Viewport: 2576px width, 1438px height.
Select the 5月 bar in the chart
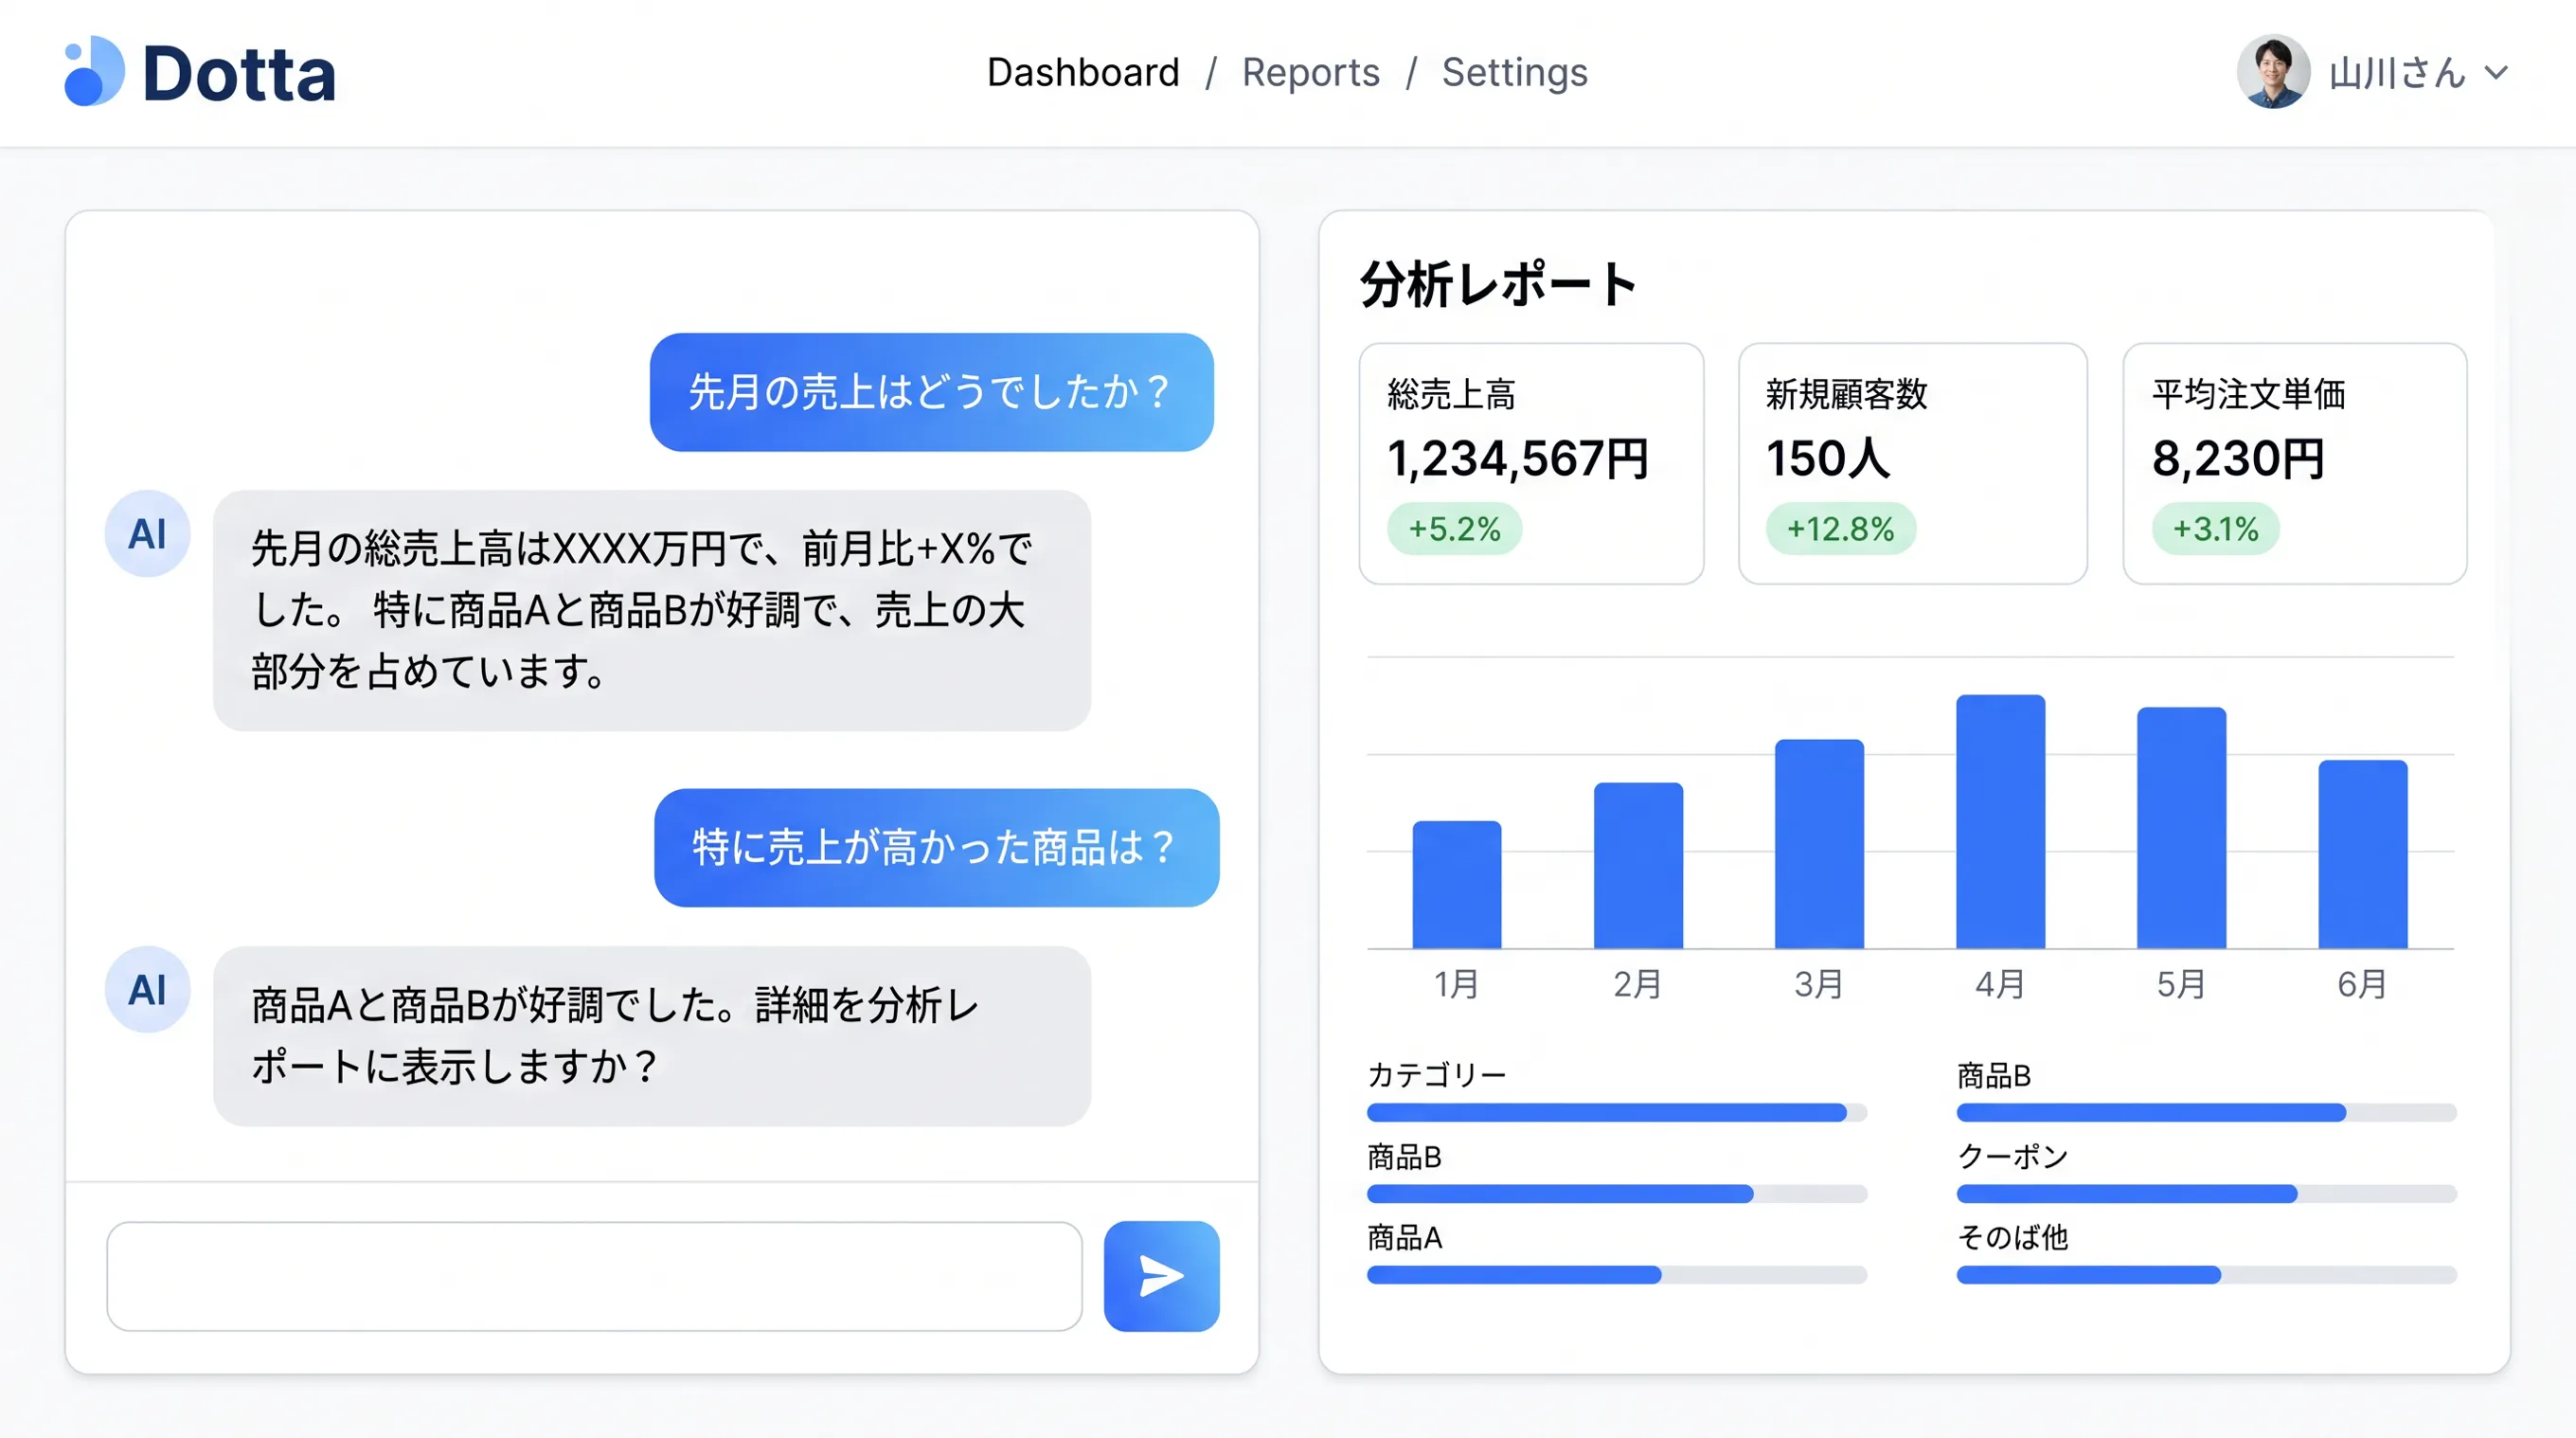(2181, 827)
